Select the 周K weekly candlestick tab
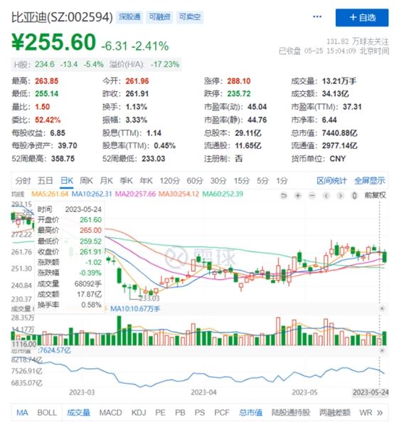Viewport: 394px width, 423px height. point(86,180)
